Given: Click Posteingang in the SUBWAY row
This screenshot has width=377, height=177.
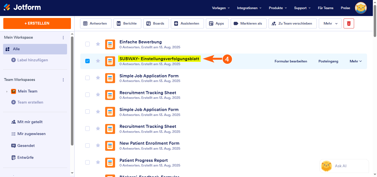Looking at the screenshot, I should (x=328, y=61).
